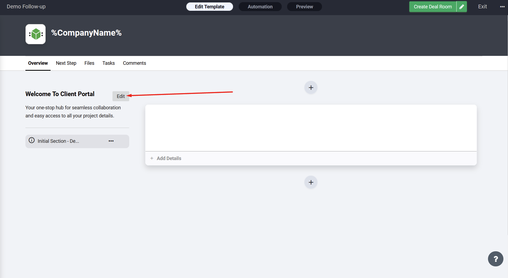The height and width of the screenshot is (278, 508).
Task: Click the green cube company logo
Action: tap(36, 34)
